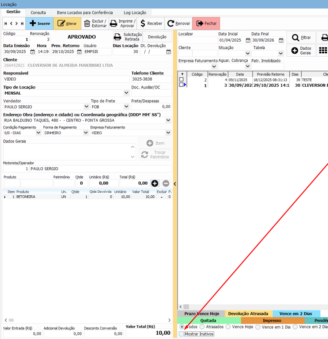Click the Imprimir / Aprovar printer button
The height and width of the screenshot is (339, 328).
pyautogui.click(x=123, y=24)
